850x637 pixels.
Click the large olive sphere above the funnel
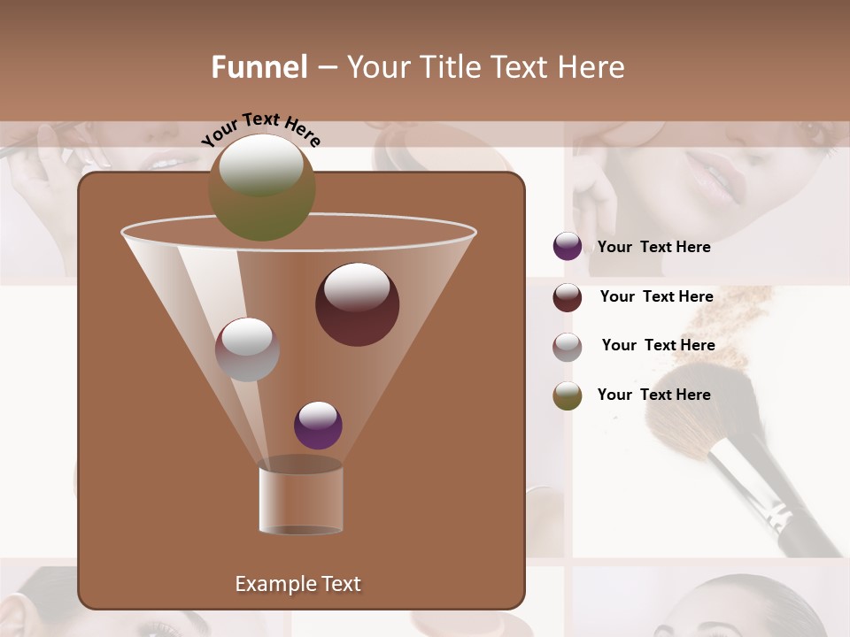[261, 188]
